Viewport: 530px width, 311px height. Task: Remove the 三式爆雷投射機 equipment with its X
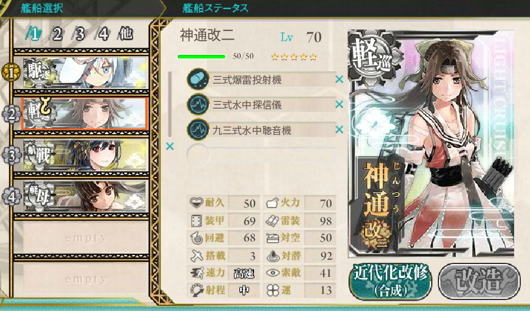coord(339,79)
